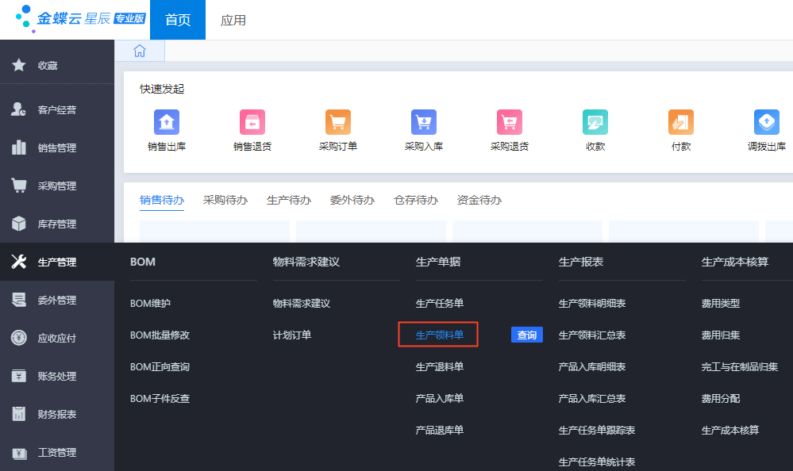Select the 仓存待办 tab
The image size is (793, 471).
coord(416,200)
